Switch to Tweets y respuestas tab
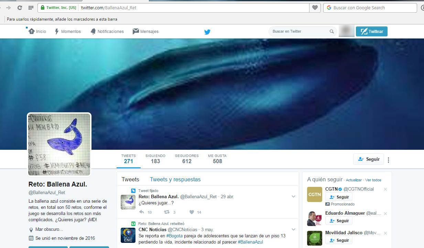Image resolution: width=424 pixels, height=248 pixels. click(175, 179)
